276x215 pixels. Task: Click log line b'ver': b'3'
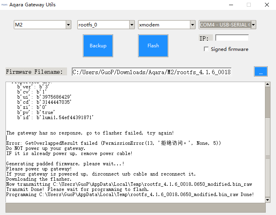(x=33, y=87)
